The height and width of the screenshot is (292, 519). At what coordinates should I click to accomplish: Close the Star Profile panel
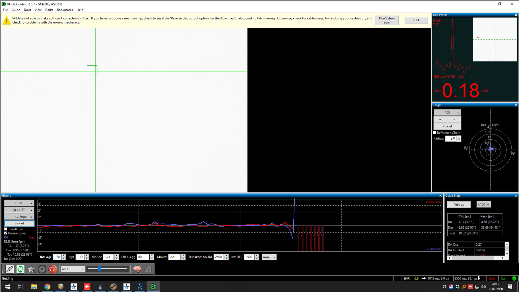click(x=516, y=15)
